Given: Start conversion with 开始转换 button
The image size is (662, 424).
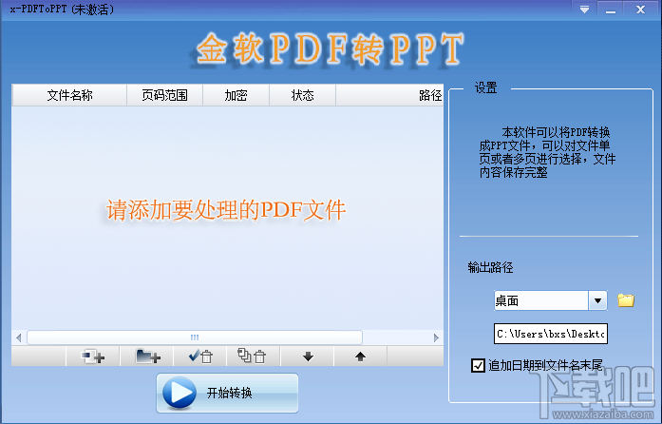Looking at the screenshot, I should click(x=228, y=394).
